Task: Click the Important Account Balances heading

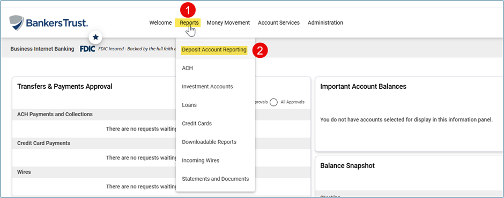Action: click(363, 87)
